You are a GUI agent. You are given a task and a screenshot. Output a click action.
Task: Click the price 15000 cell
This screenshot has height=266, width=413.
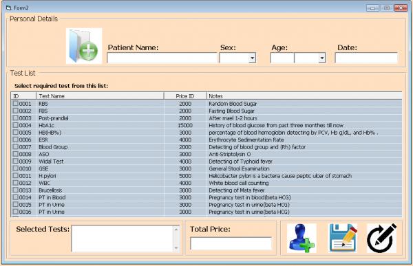pyautogui.click(x=185, y=126)
